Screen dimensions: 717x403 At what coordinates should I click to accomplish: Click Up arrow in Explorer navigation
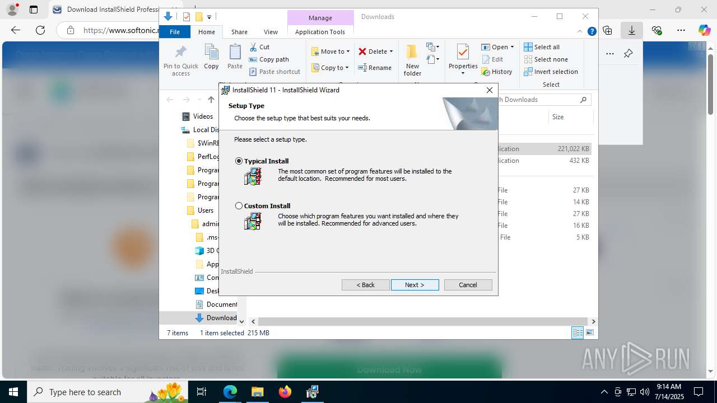(x=211, y=100)
